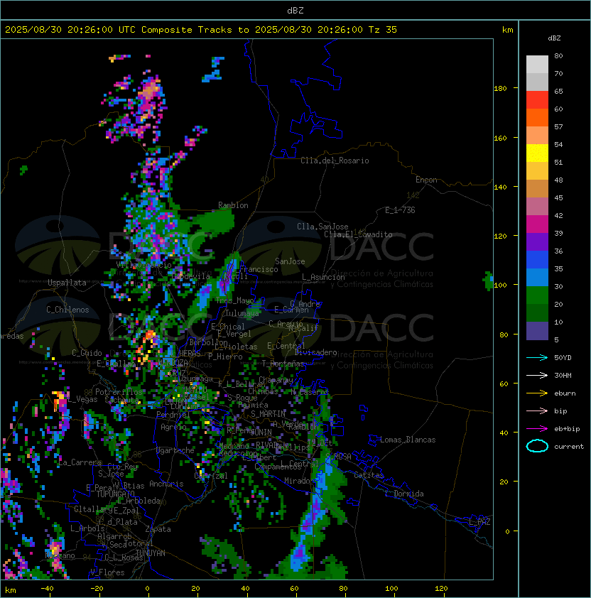Select the slate 5-10 dBZ swatch
Viewport: 591px width, 598px height.
point(537,331)
